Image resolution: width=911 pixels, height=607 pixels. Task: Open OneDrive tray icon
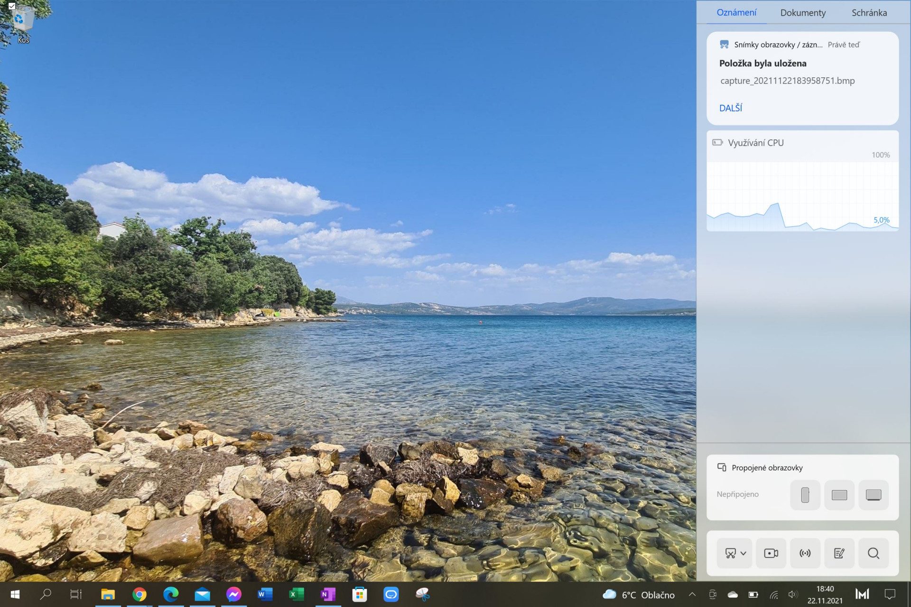733,594
